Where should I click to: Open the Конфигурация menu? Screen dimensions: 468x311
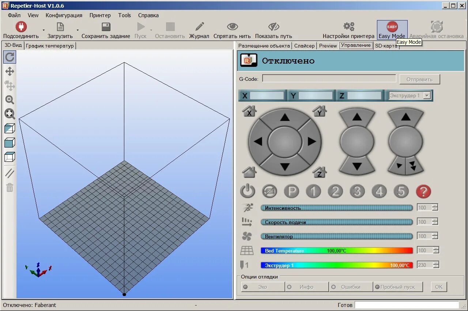click(x=64, y=15)
